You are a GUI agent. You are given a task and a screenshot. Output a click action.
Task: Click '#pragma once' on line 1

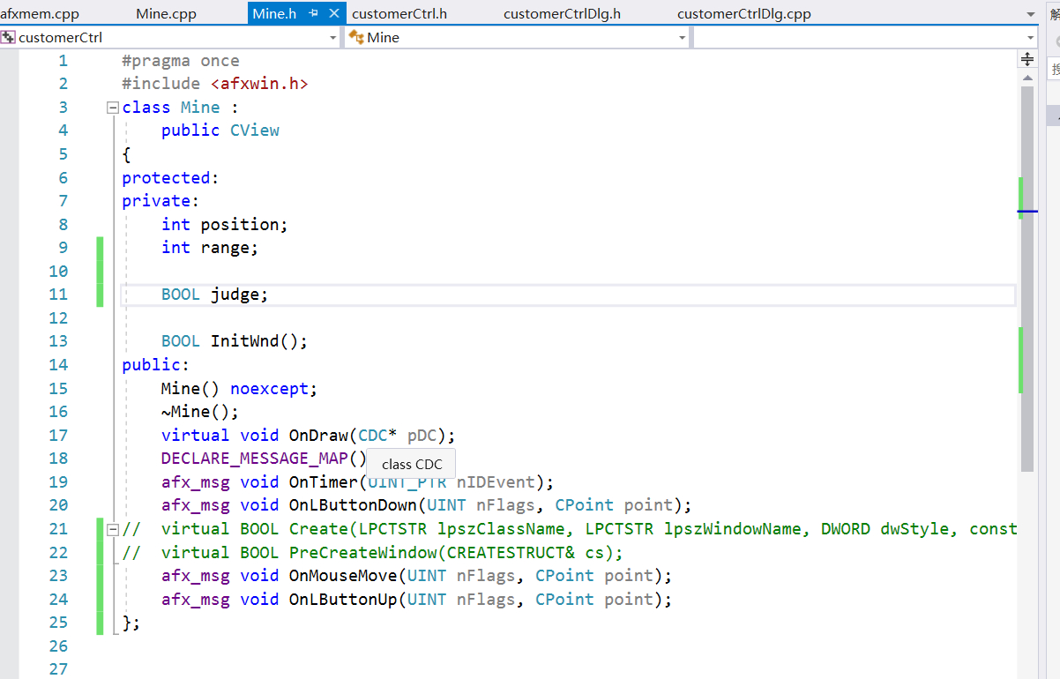pos(181,61)
